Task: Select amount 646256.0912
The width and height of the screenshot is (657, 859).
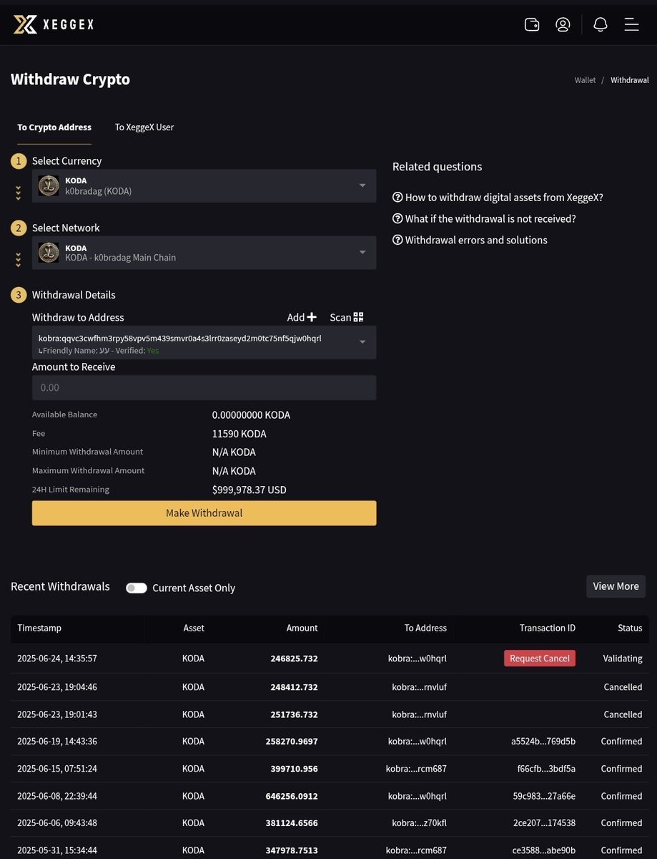Action: click(x=292, y=796)
